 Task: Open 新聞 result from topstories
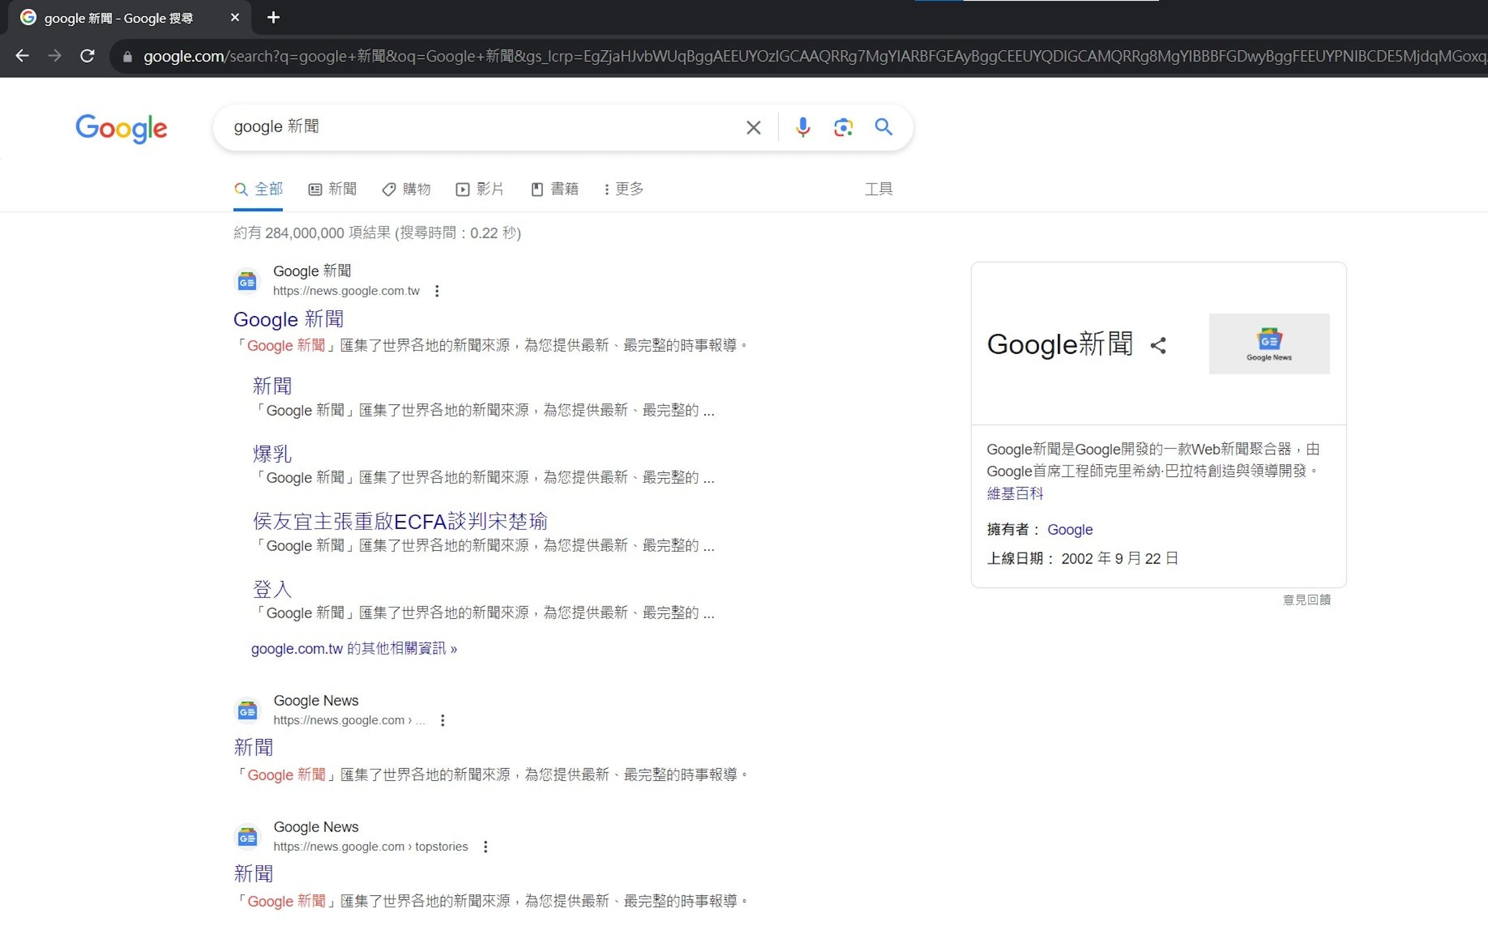(253, 874)
